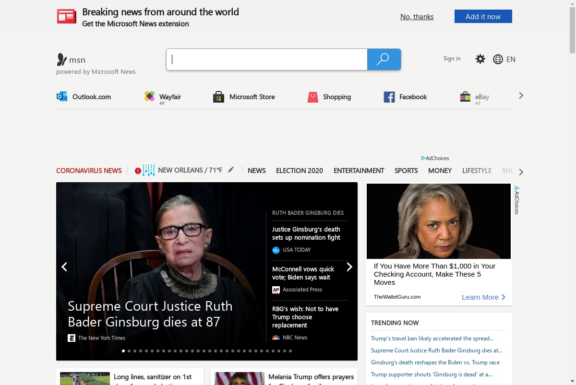Open 'McConnell vows quick vote; Biden says wait'
The image size is (576, 385).
point(303,273)
